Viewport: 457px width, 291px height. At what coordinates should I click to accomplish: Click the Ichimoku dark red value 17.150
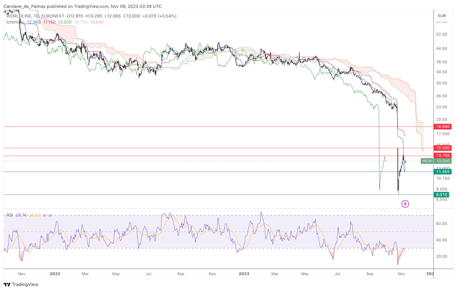[x=49, y=22]
